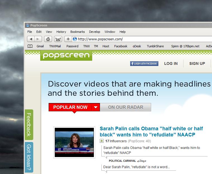The height and width of the screenshot is (174, 212).
Task: Open the TM bookmark
Action: [x=96, y=46]
